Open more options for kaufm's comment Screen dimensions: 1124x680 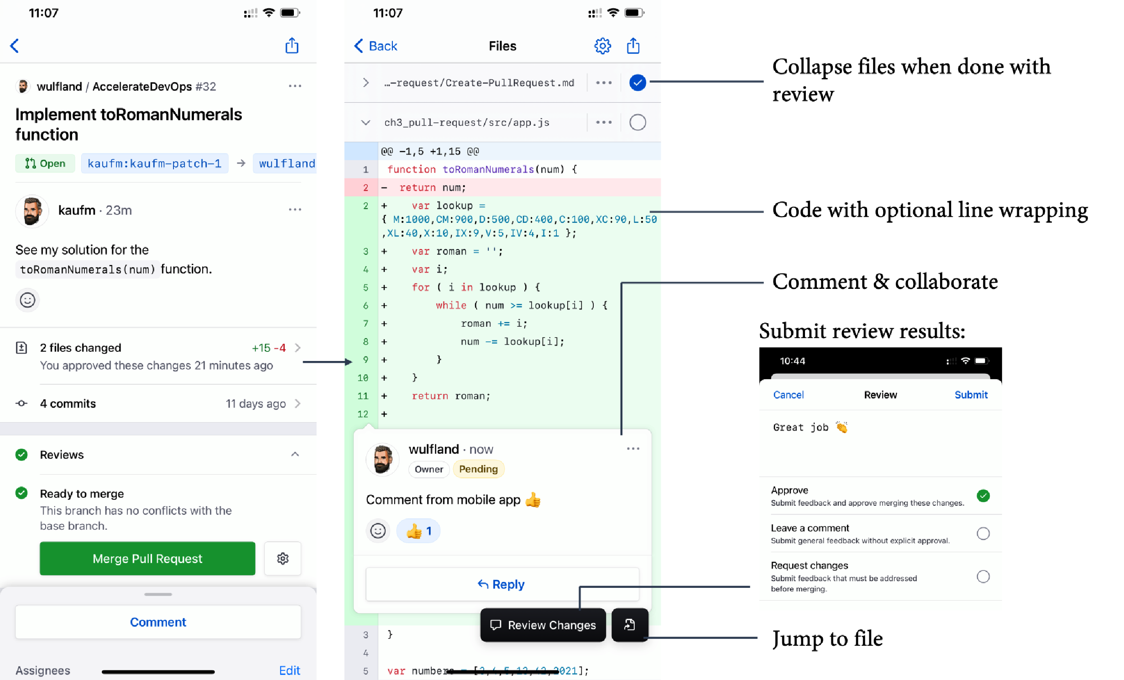[x=295, y=209]
